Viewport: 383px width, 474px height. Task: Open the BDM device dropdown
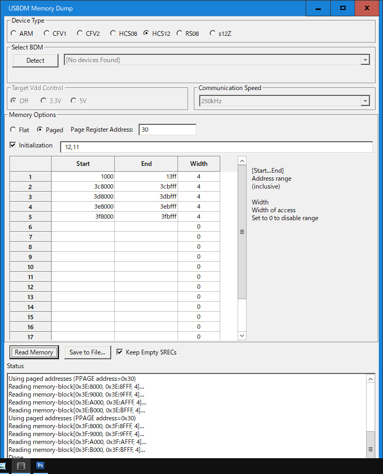click(365, 60)
